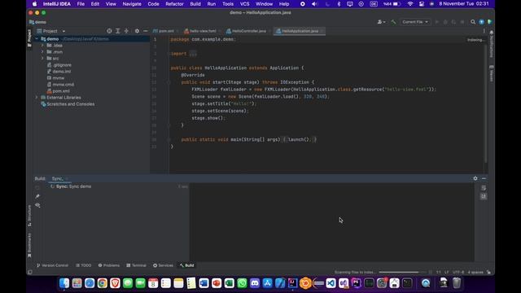Click '4 spaces' indent in status bar
This screenshot has width=521, height=293.
(475, 272)
